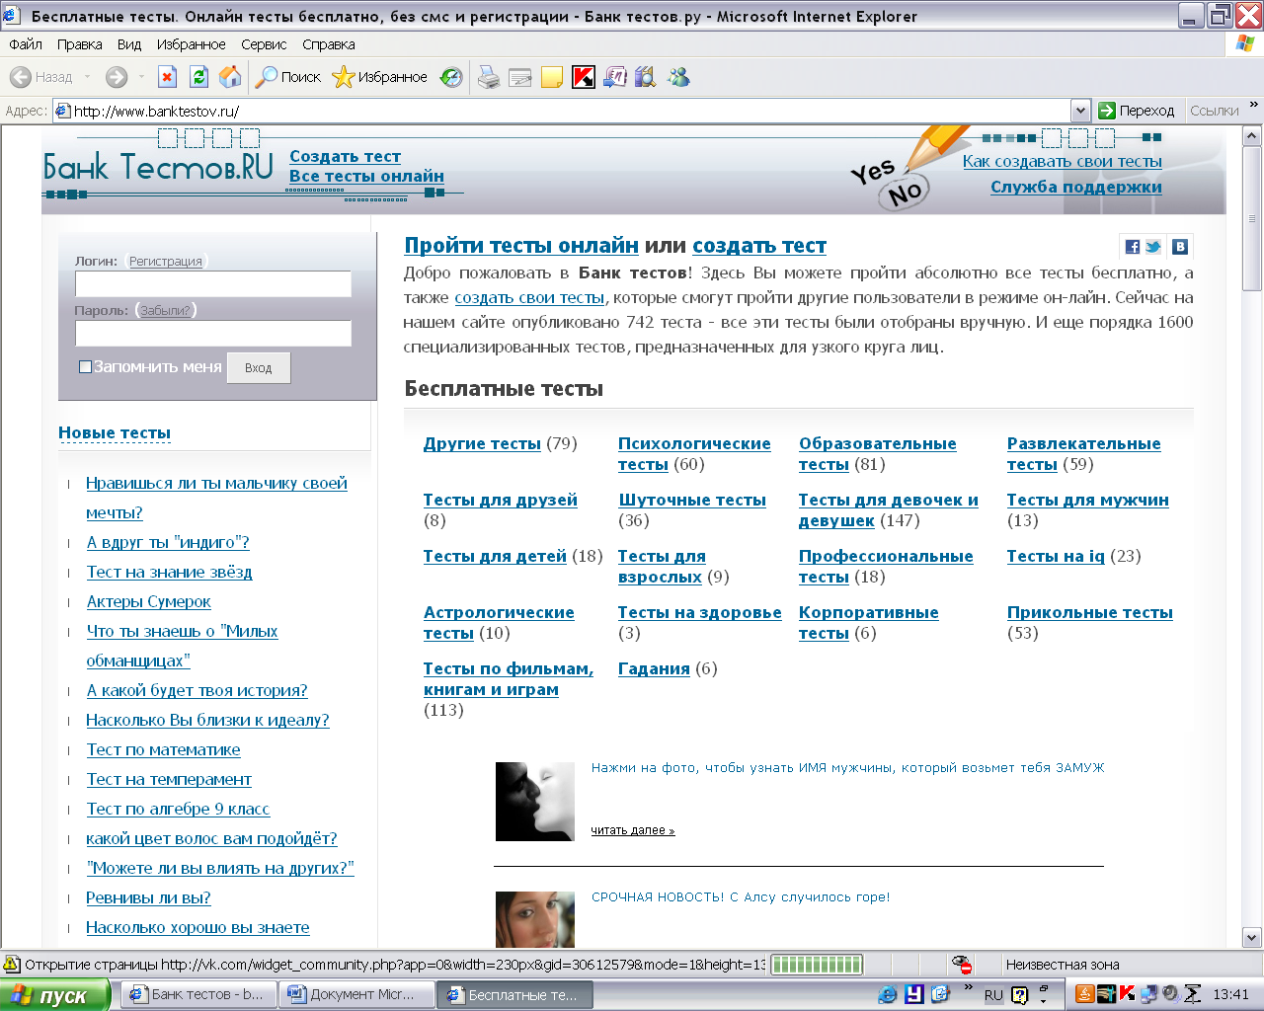
Task: Switch to Документ Micr... taskbar window
Action: (356, 994)
